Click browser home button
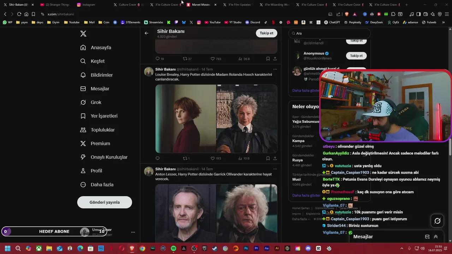Viewport: 452px width, 254px height. pos(26,14)
